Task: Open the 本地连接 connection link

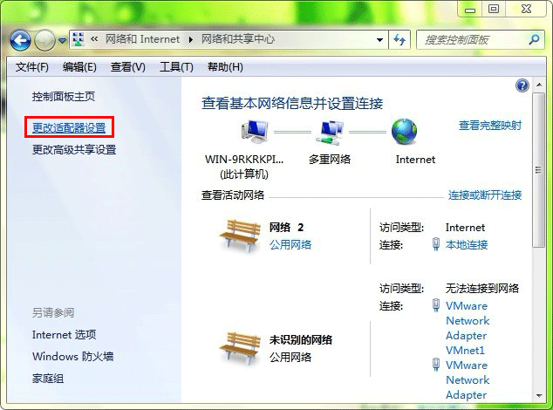Action: [x=467, y=244]
